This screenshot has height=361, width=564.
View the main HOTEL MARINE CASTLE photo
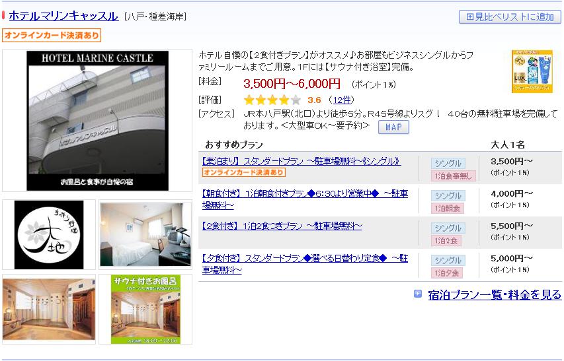click(97, 121)
